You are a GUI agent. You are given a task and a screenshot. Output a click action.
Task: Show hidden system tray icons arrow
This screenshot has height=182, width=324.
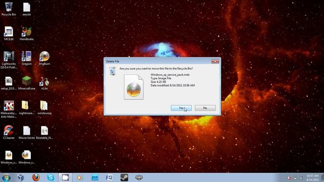coord(283,177)
